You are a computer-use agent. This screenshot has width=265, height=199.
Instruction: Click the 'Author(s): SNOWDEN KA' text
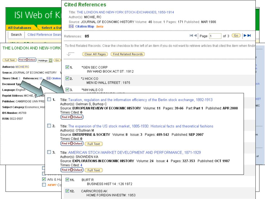[x=79, y=157]
